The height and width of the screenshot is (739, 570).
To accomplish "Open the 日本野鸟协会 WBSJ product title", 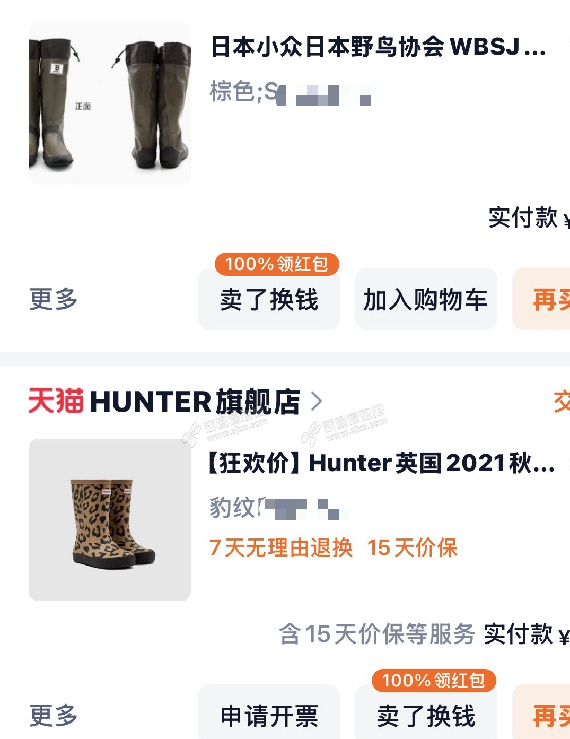I will (378, 47).
